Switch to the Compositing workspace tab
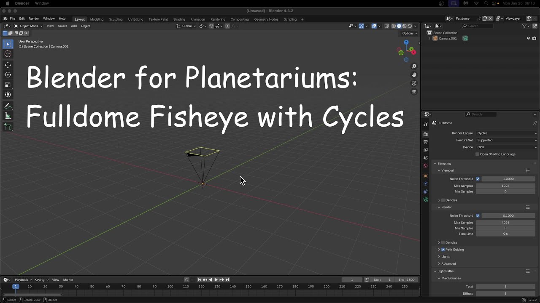The width and height of the screenshot is (540, 303). click(x=240, y=19)
